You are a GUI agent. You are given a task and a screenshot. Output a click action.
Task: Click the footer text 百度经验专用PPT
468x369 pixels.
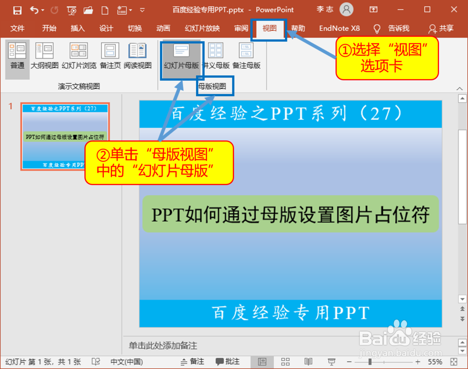point(290,313)
